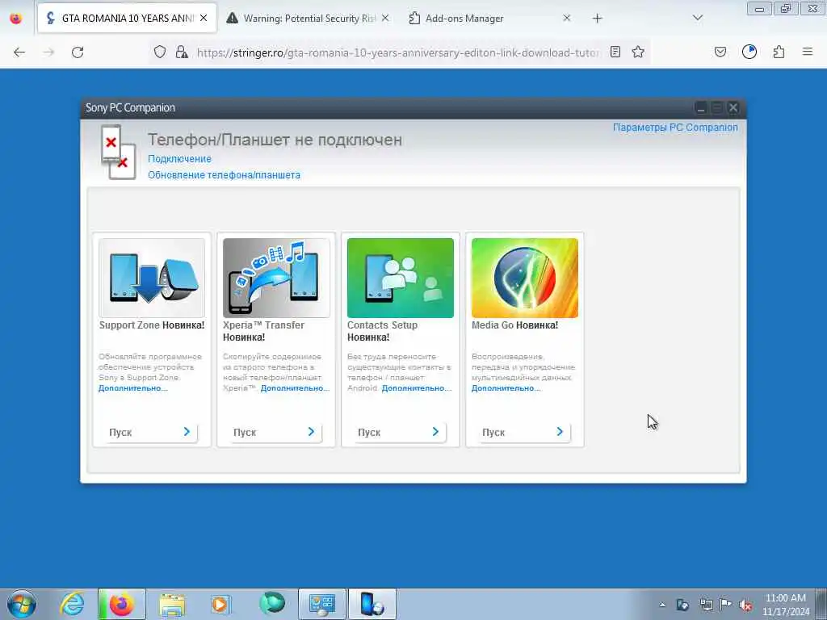
Task: Reload the current page
Action: 78,52
